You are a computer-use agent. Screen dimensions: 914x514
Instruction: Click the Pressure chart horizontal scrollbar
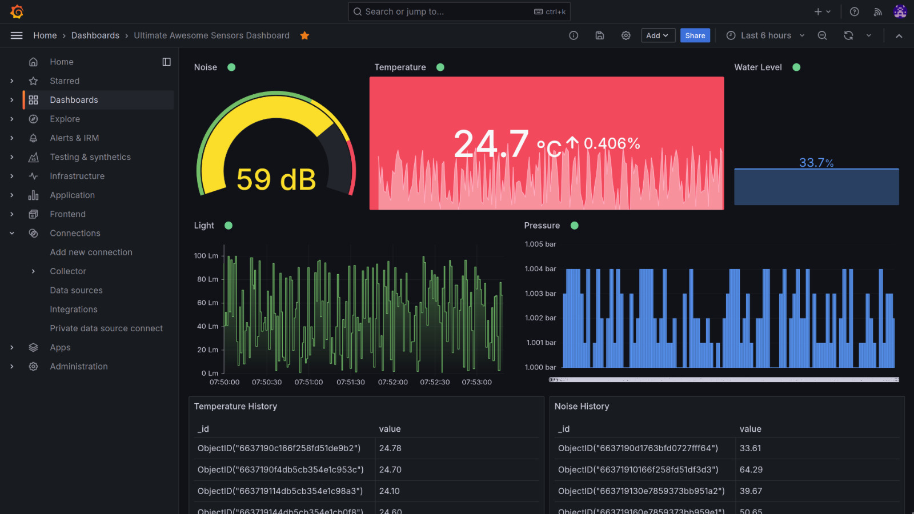tap(724, 379)
